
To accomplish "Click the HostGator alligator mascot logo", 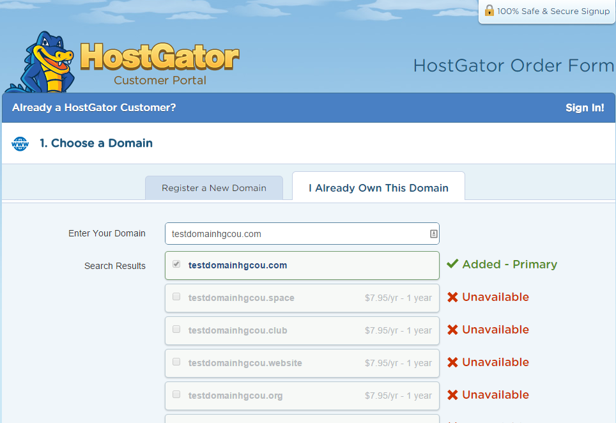I will tap(40, 62).
